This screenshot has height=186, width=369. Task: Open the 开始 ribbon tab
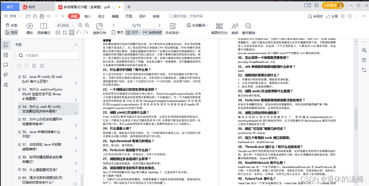tap(74, 16)
